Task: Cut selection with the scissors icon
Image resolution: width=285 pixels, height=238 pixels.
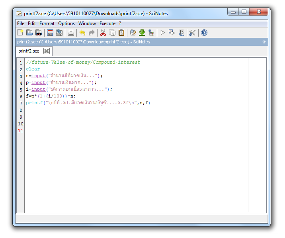Action: pos(103,33)
